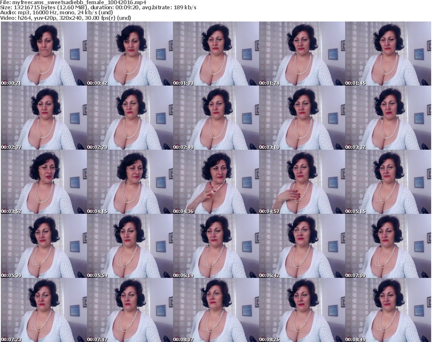
Task: Open the thumbnail labeled 00:01:03
Action: point(216,54)
